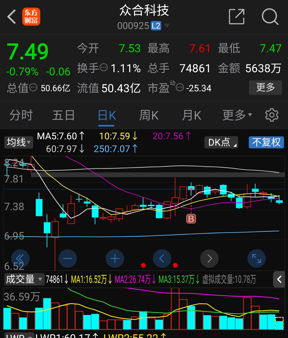This screenshot has width=288, height=338.
Task: Tap the yellow 10:7.59 MA label
Action: [x=119, y=136]
